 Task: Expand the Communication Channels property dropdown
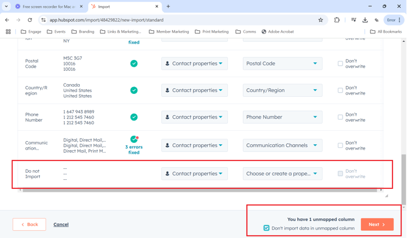[282, 145]
